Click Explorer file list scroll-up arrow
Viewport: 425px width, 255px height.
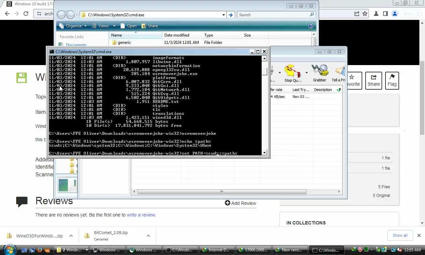313,35
